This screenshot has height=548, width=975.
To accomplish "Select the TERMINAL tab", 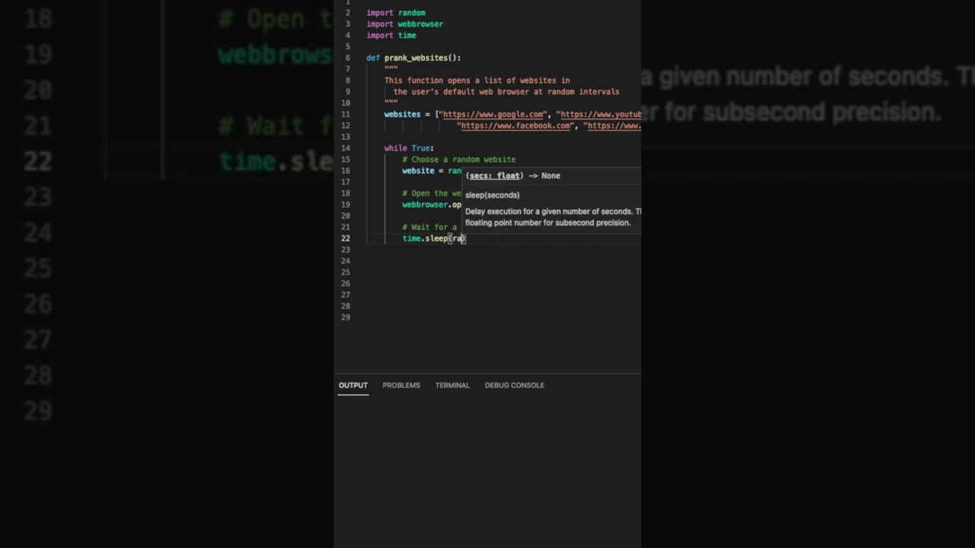I will [x=452, y=385].
